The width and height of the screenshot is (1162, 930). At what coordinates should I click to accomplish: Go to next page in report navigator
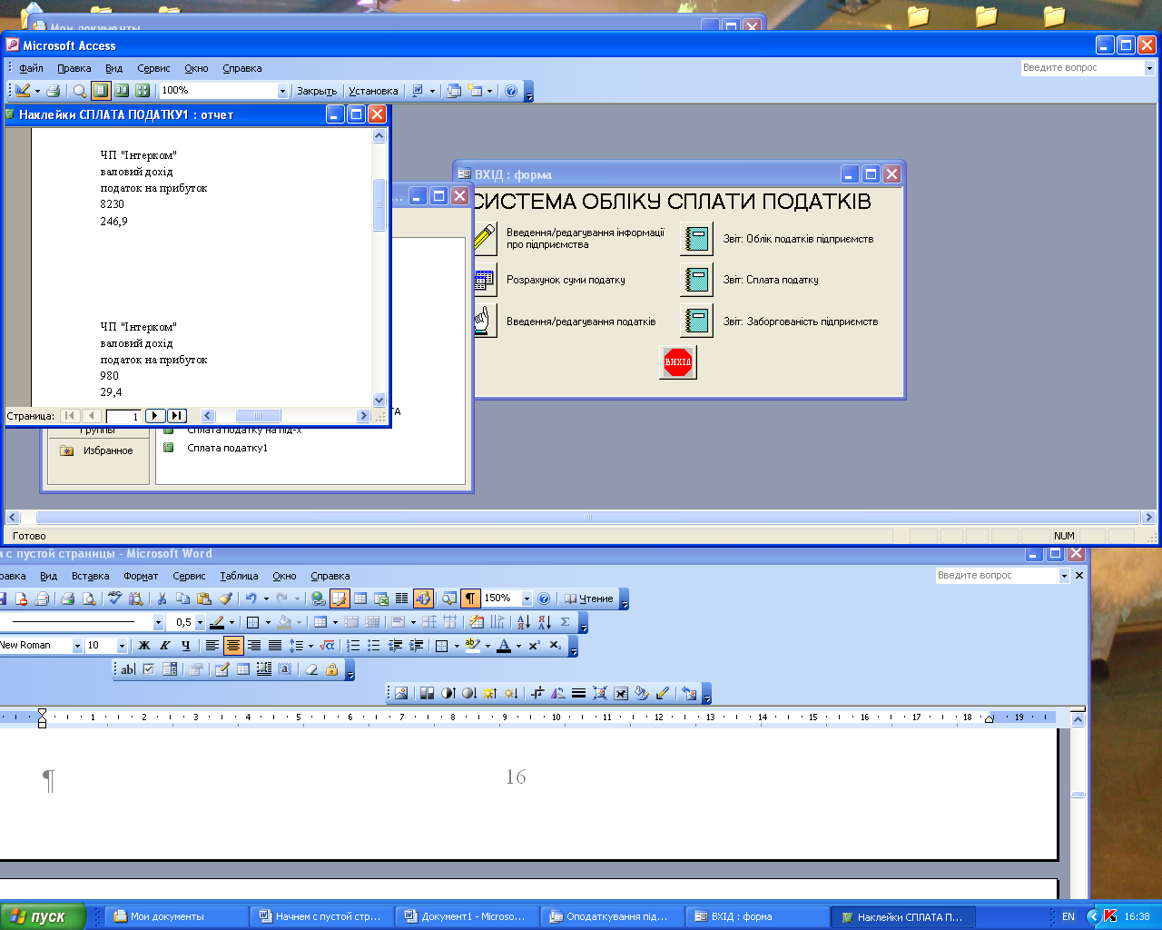click(x=154, y=416)
